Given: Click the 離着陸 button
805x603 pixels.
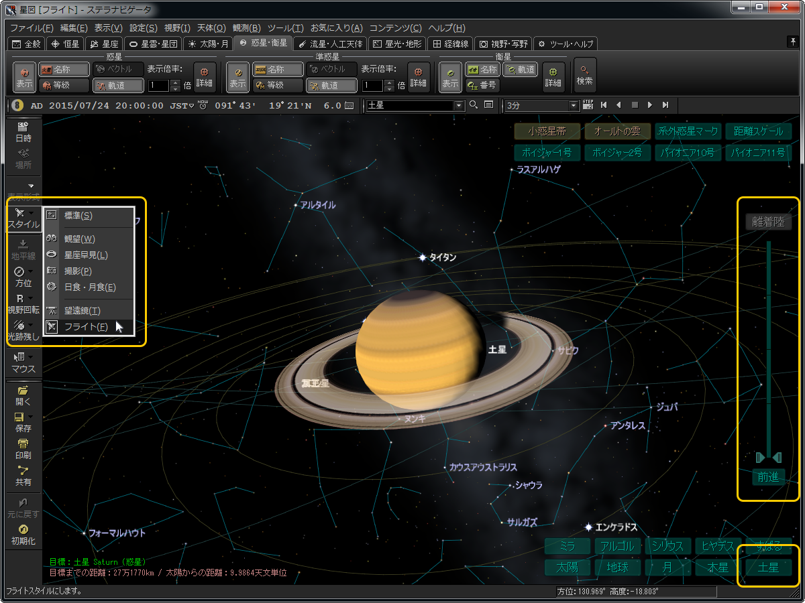Looking at the screenshot, I should [769, 222].
